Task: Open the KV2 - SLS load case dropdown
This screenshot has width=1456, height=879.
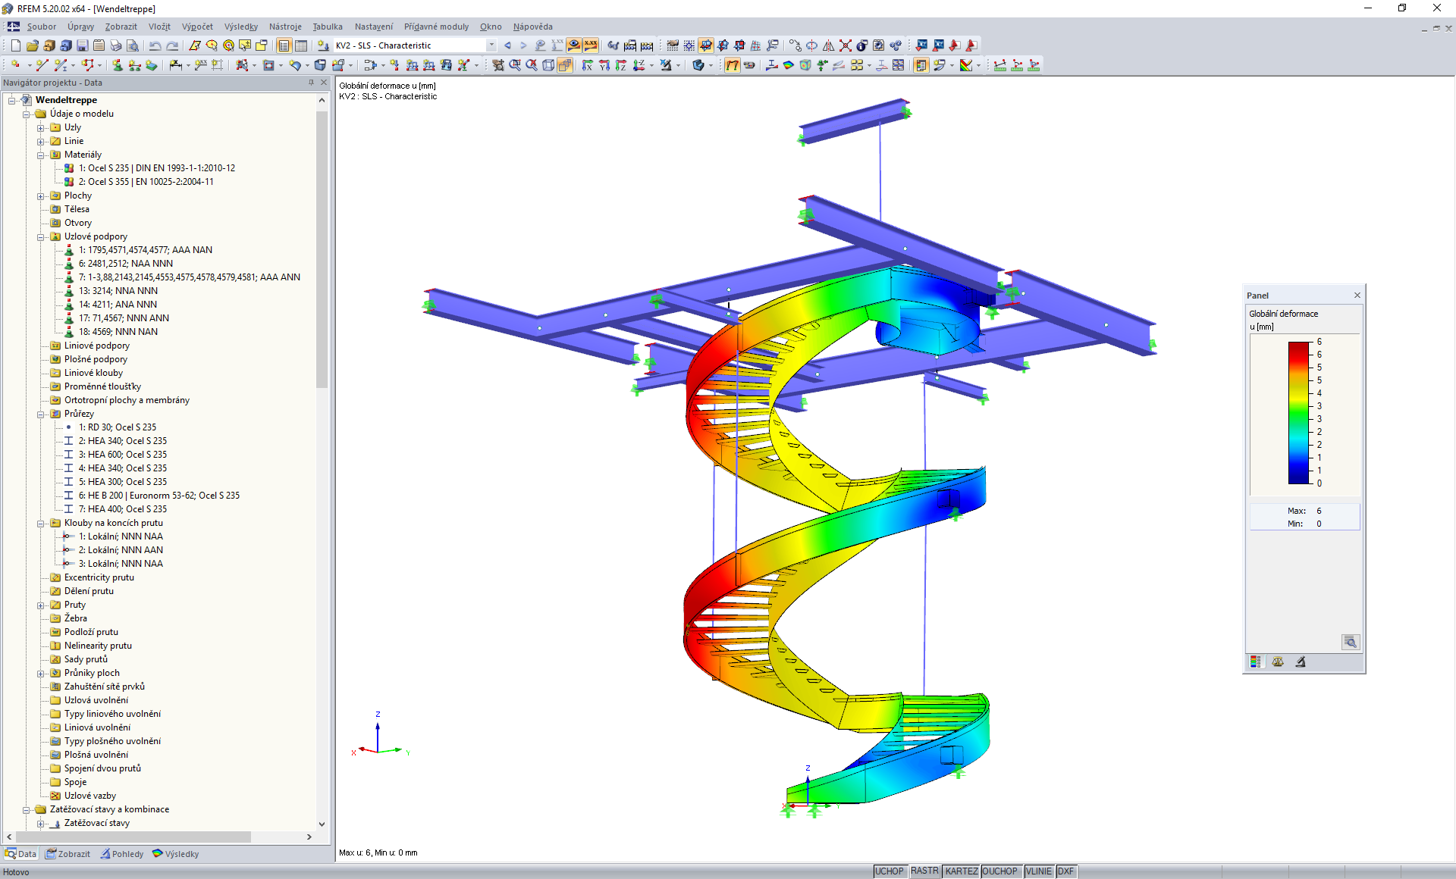Action: coord(491,45)
